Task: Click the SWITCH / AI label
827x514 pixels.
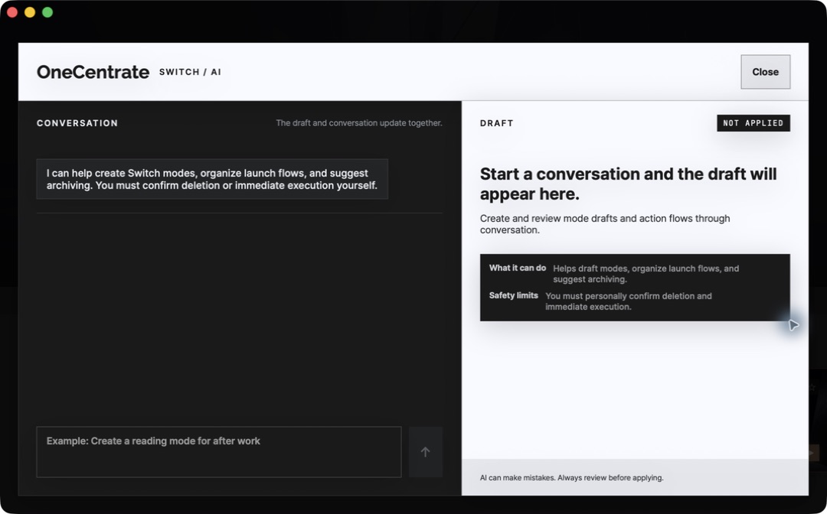Action: (190, 72)
